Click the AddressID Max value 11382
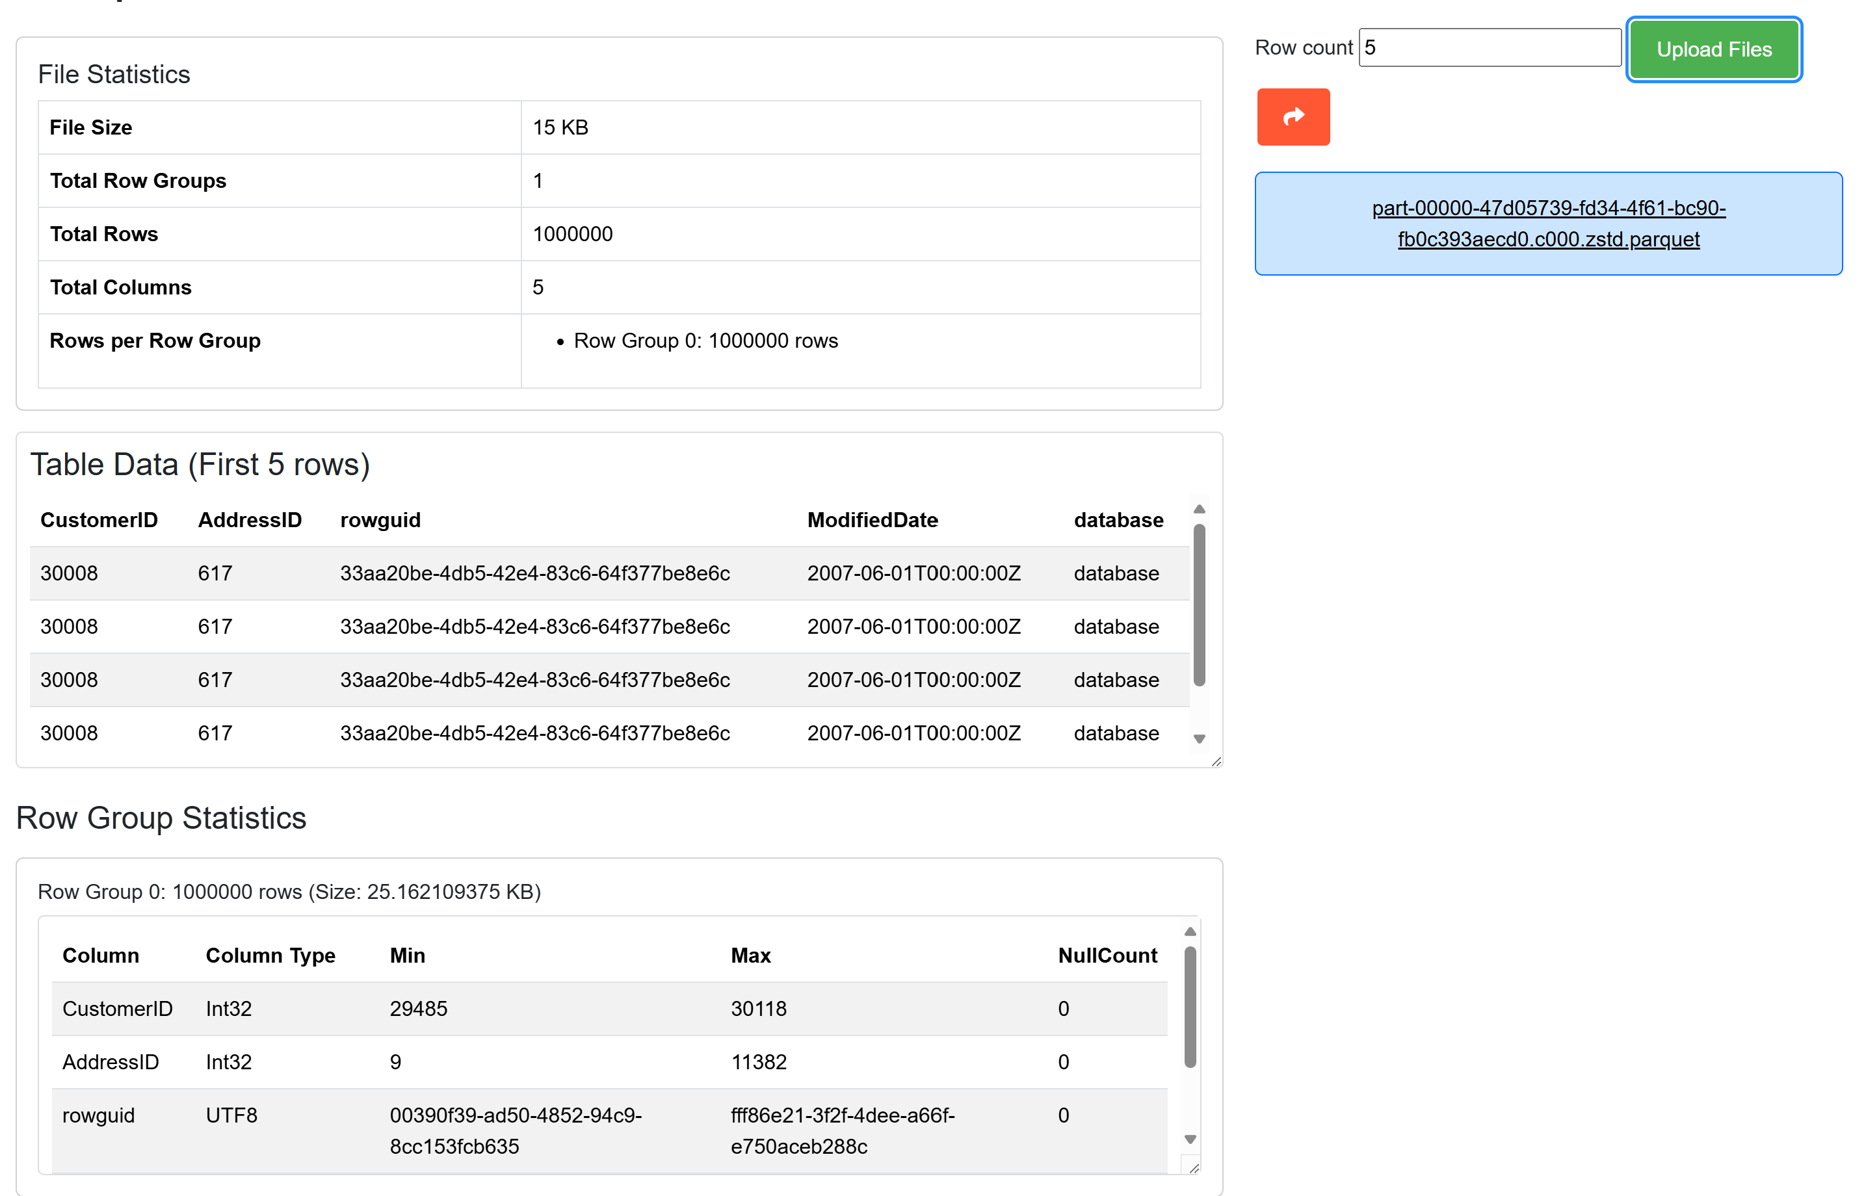The height and width of the screenshot is (1196, 1866). (758, 1061)
